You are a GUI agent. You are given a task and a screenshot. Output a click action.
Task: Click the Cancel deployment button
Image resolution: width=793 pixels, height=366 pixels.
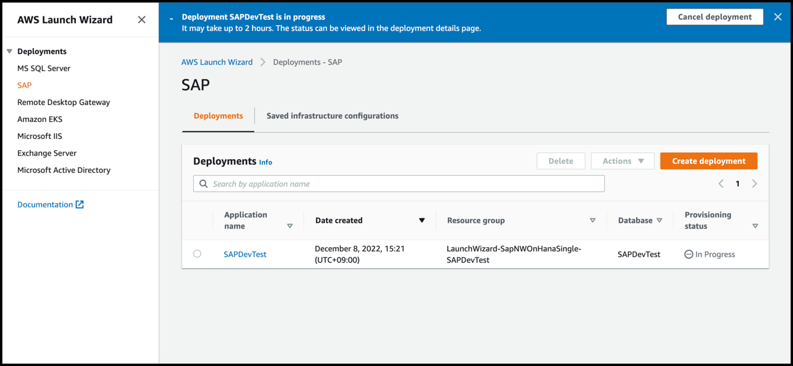click(714, 17)
